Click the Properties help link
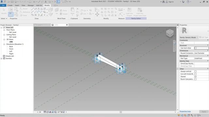Screen dimensions: 209x117 185,111
